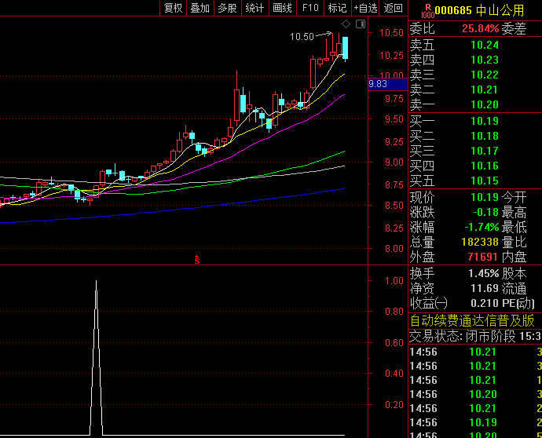Select 卖二 price 10.21
The image size is (542, 438).
pyautogui.click(x=485, y=89)
